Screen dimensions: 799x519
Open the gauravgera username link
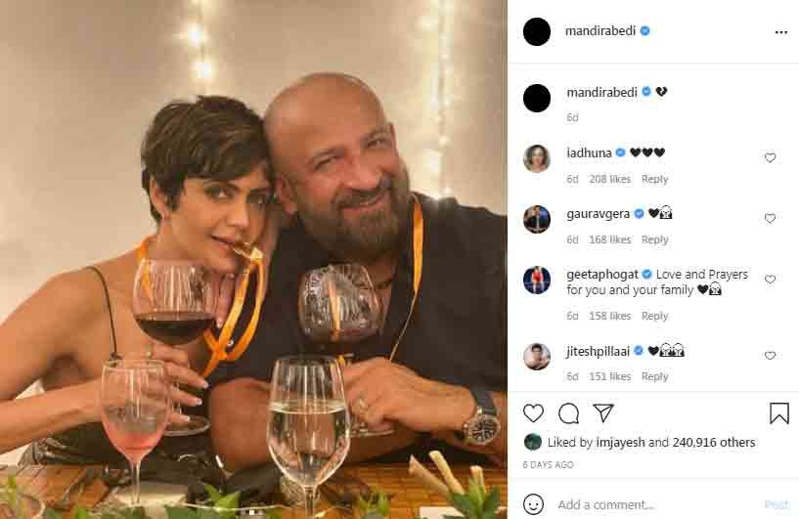[x=598, y=214]
